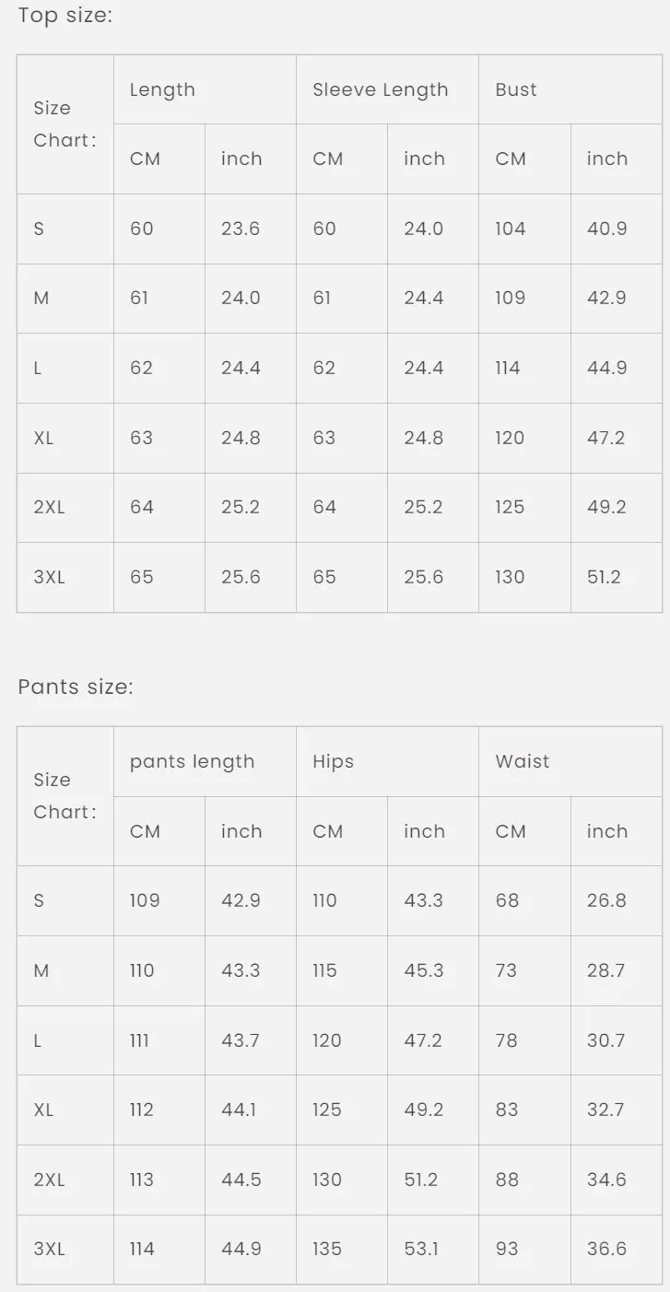Viewport: 670px width, 1292px height.
Task: Select the 44.1 inch pants length value
Action: pyautogui.click(x=239, y=1110)
